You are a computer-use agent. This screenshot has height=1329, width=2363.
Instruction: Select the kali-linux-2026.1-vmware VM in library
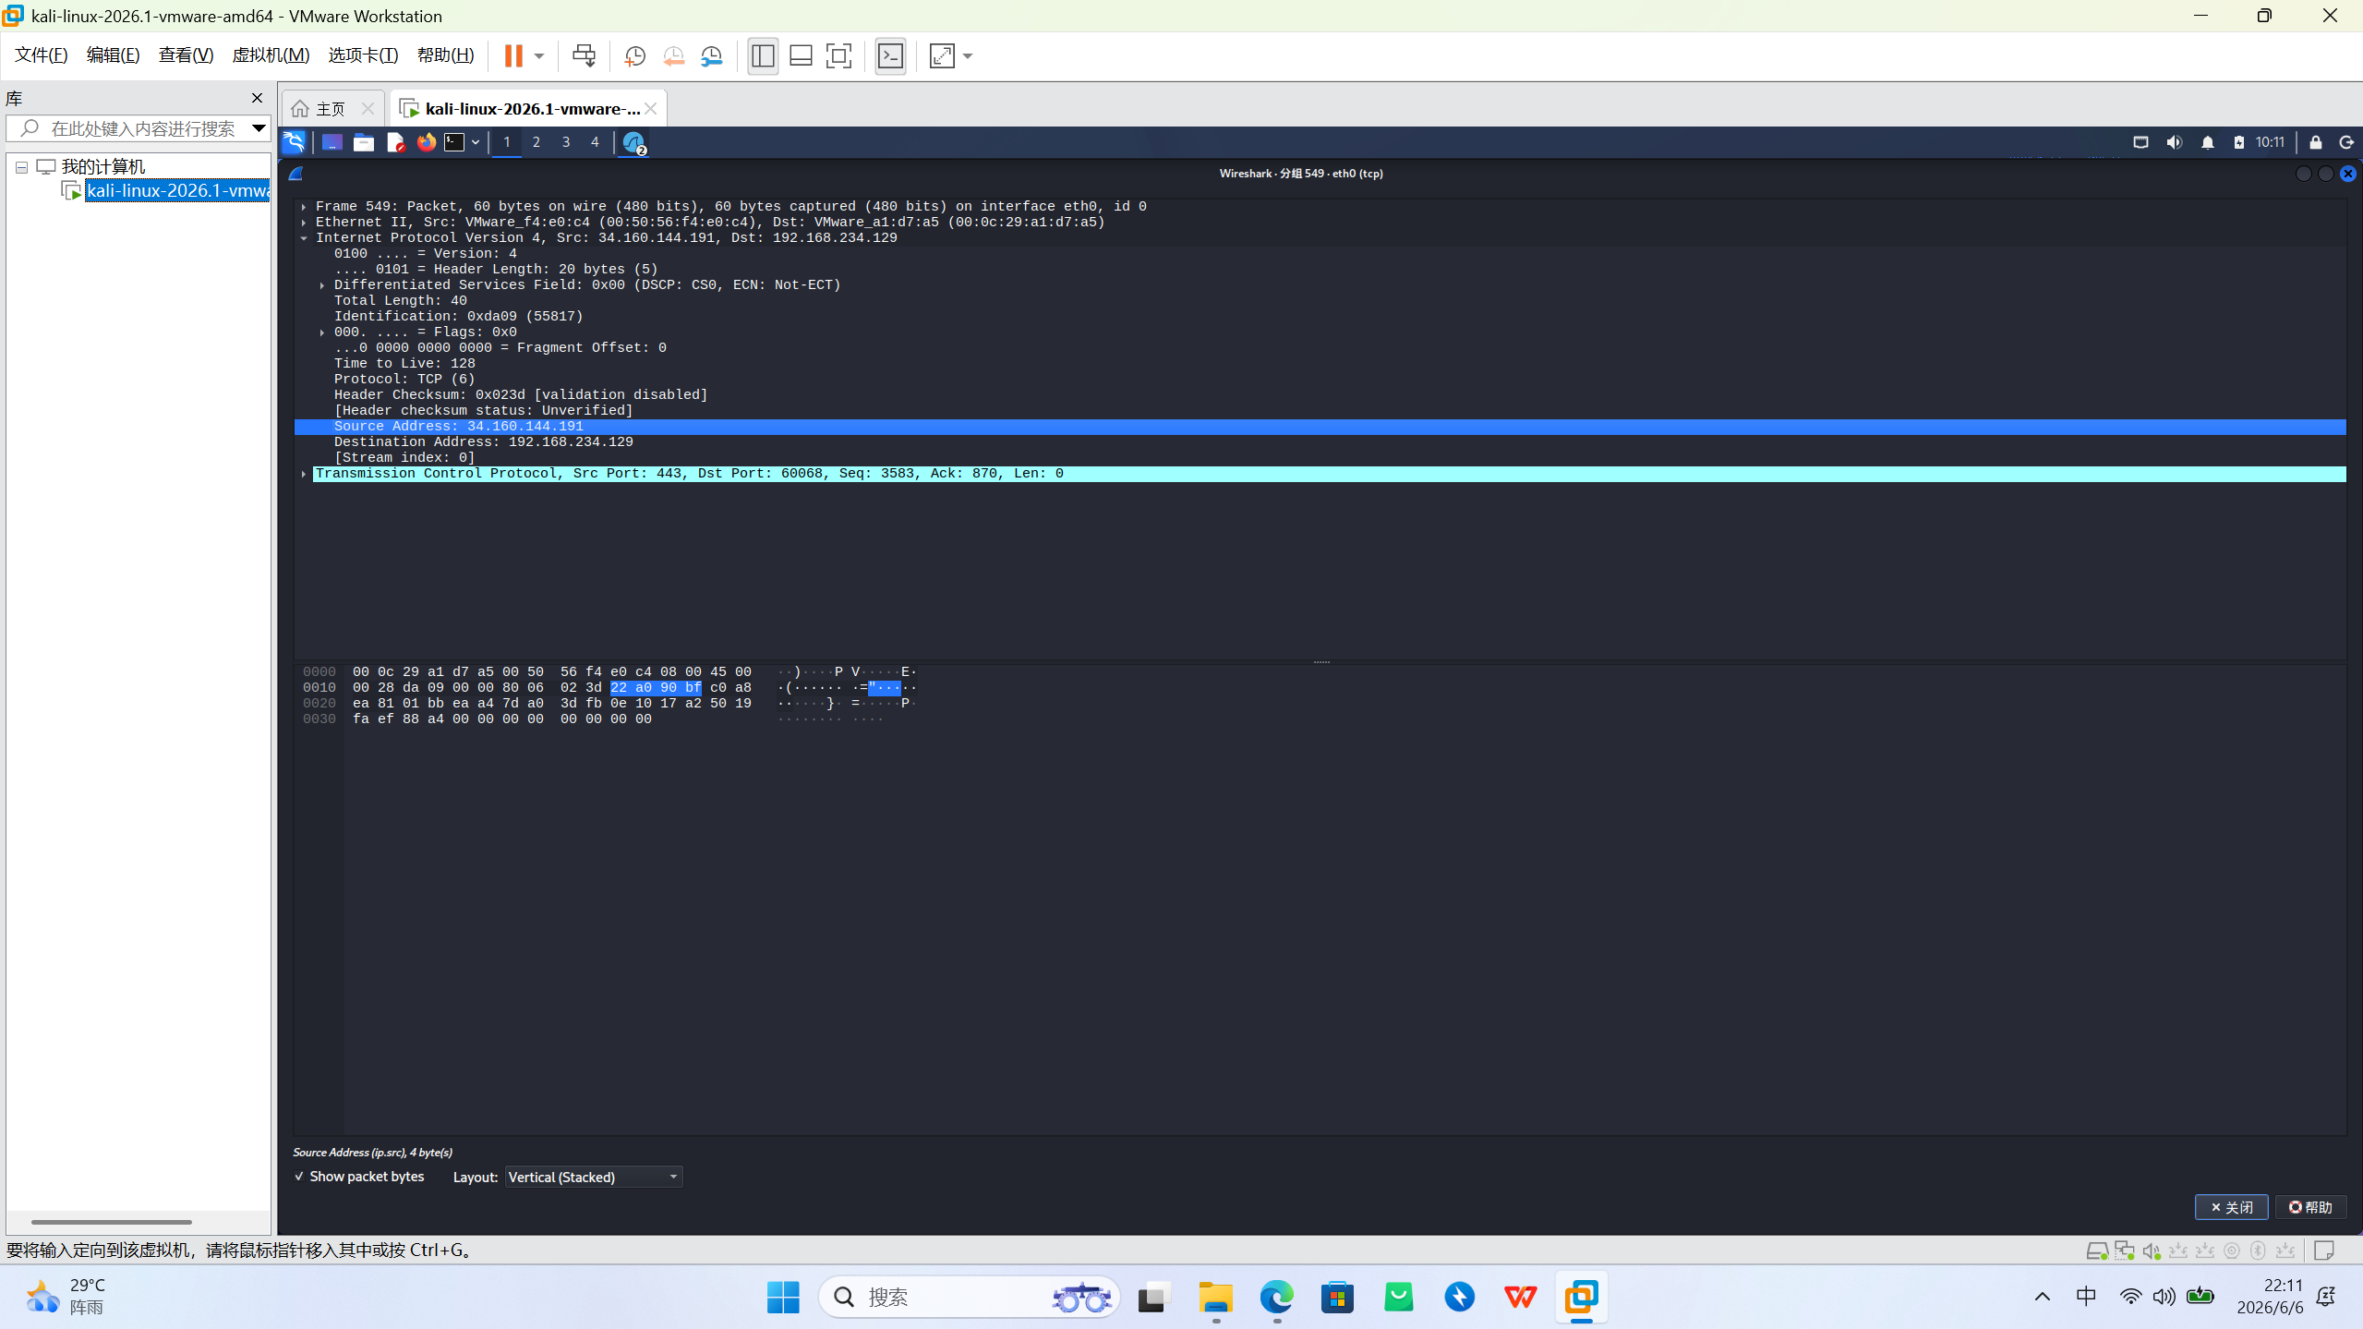pyautogui.click(x=177, y=191)
